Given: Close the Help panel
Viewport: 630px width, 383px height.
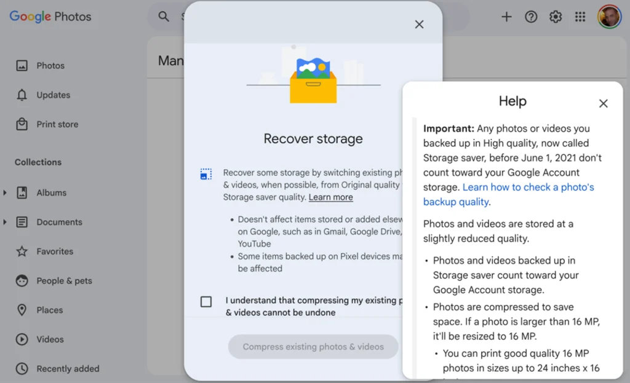Looking at the screenshot, I should tap(603, 103).
